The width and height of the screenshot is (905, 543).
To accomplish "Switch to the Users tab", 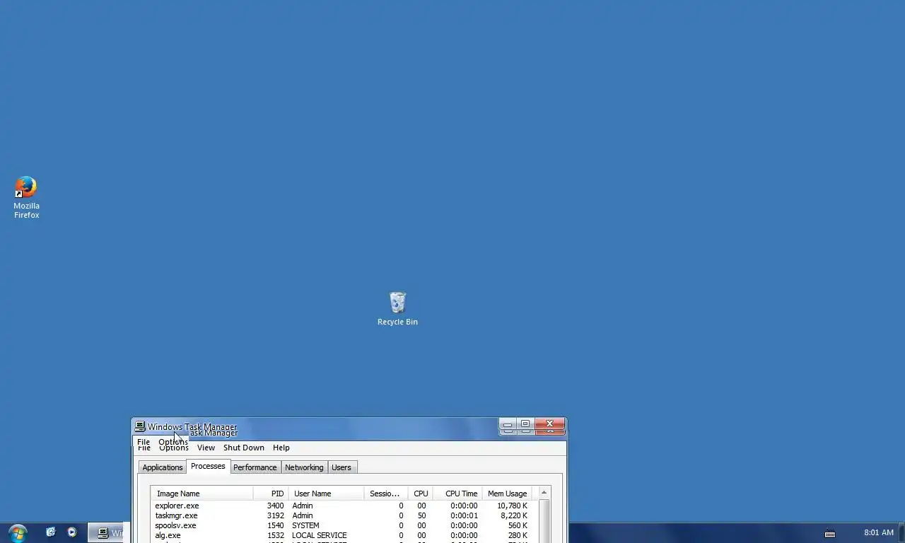I will 341,467.
